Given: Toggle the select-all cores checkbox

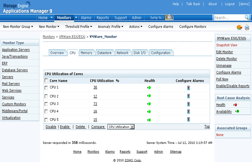Looking at the screenshot, I should click(46, 80).
